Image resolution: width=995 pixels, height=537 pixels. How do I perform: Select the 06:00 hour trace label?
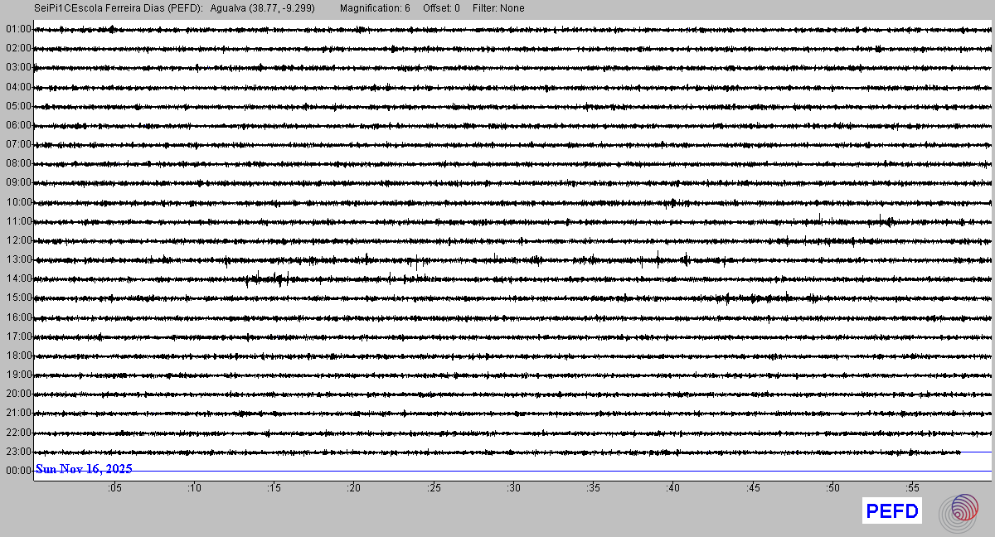click(18, 125)
